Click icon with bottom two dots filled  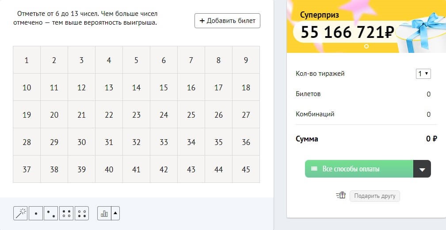coord(82,214)
